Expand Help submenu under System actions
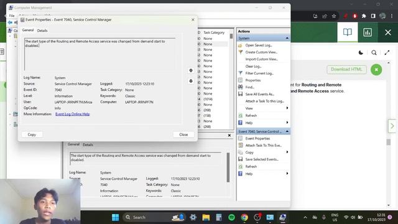Image resolution: width=398 pixels, height=224 pixels. (x=287, y=123)
